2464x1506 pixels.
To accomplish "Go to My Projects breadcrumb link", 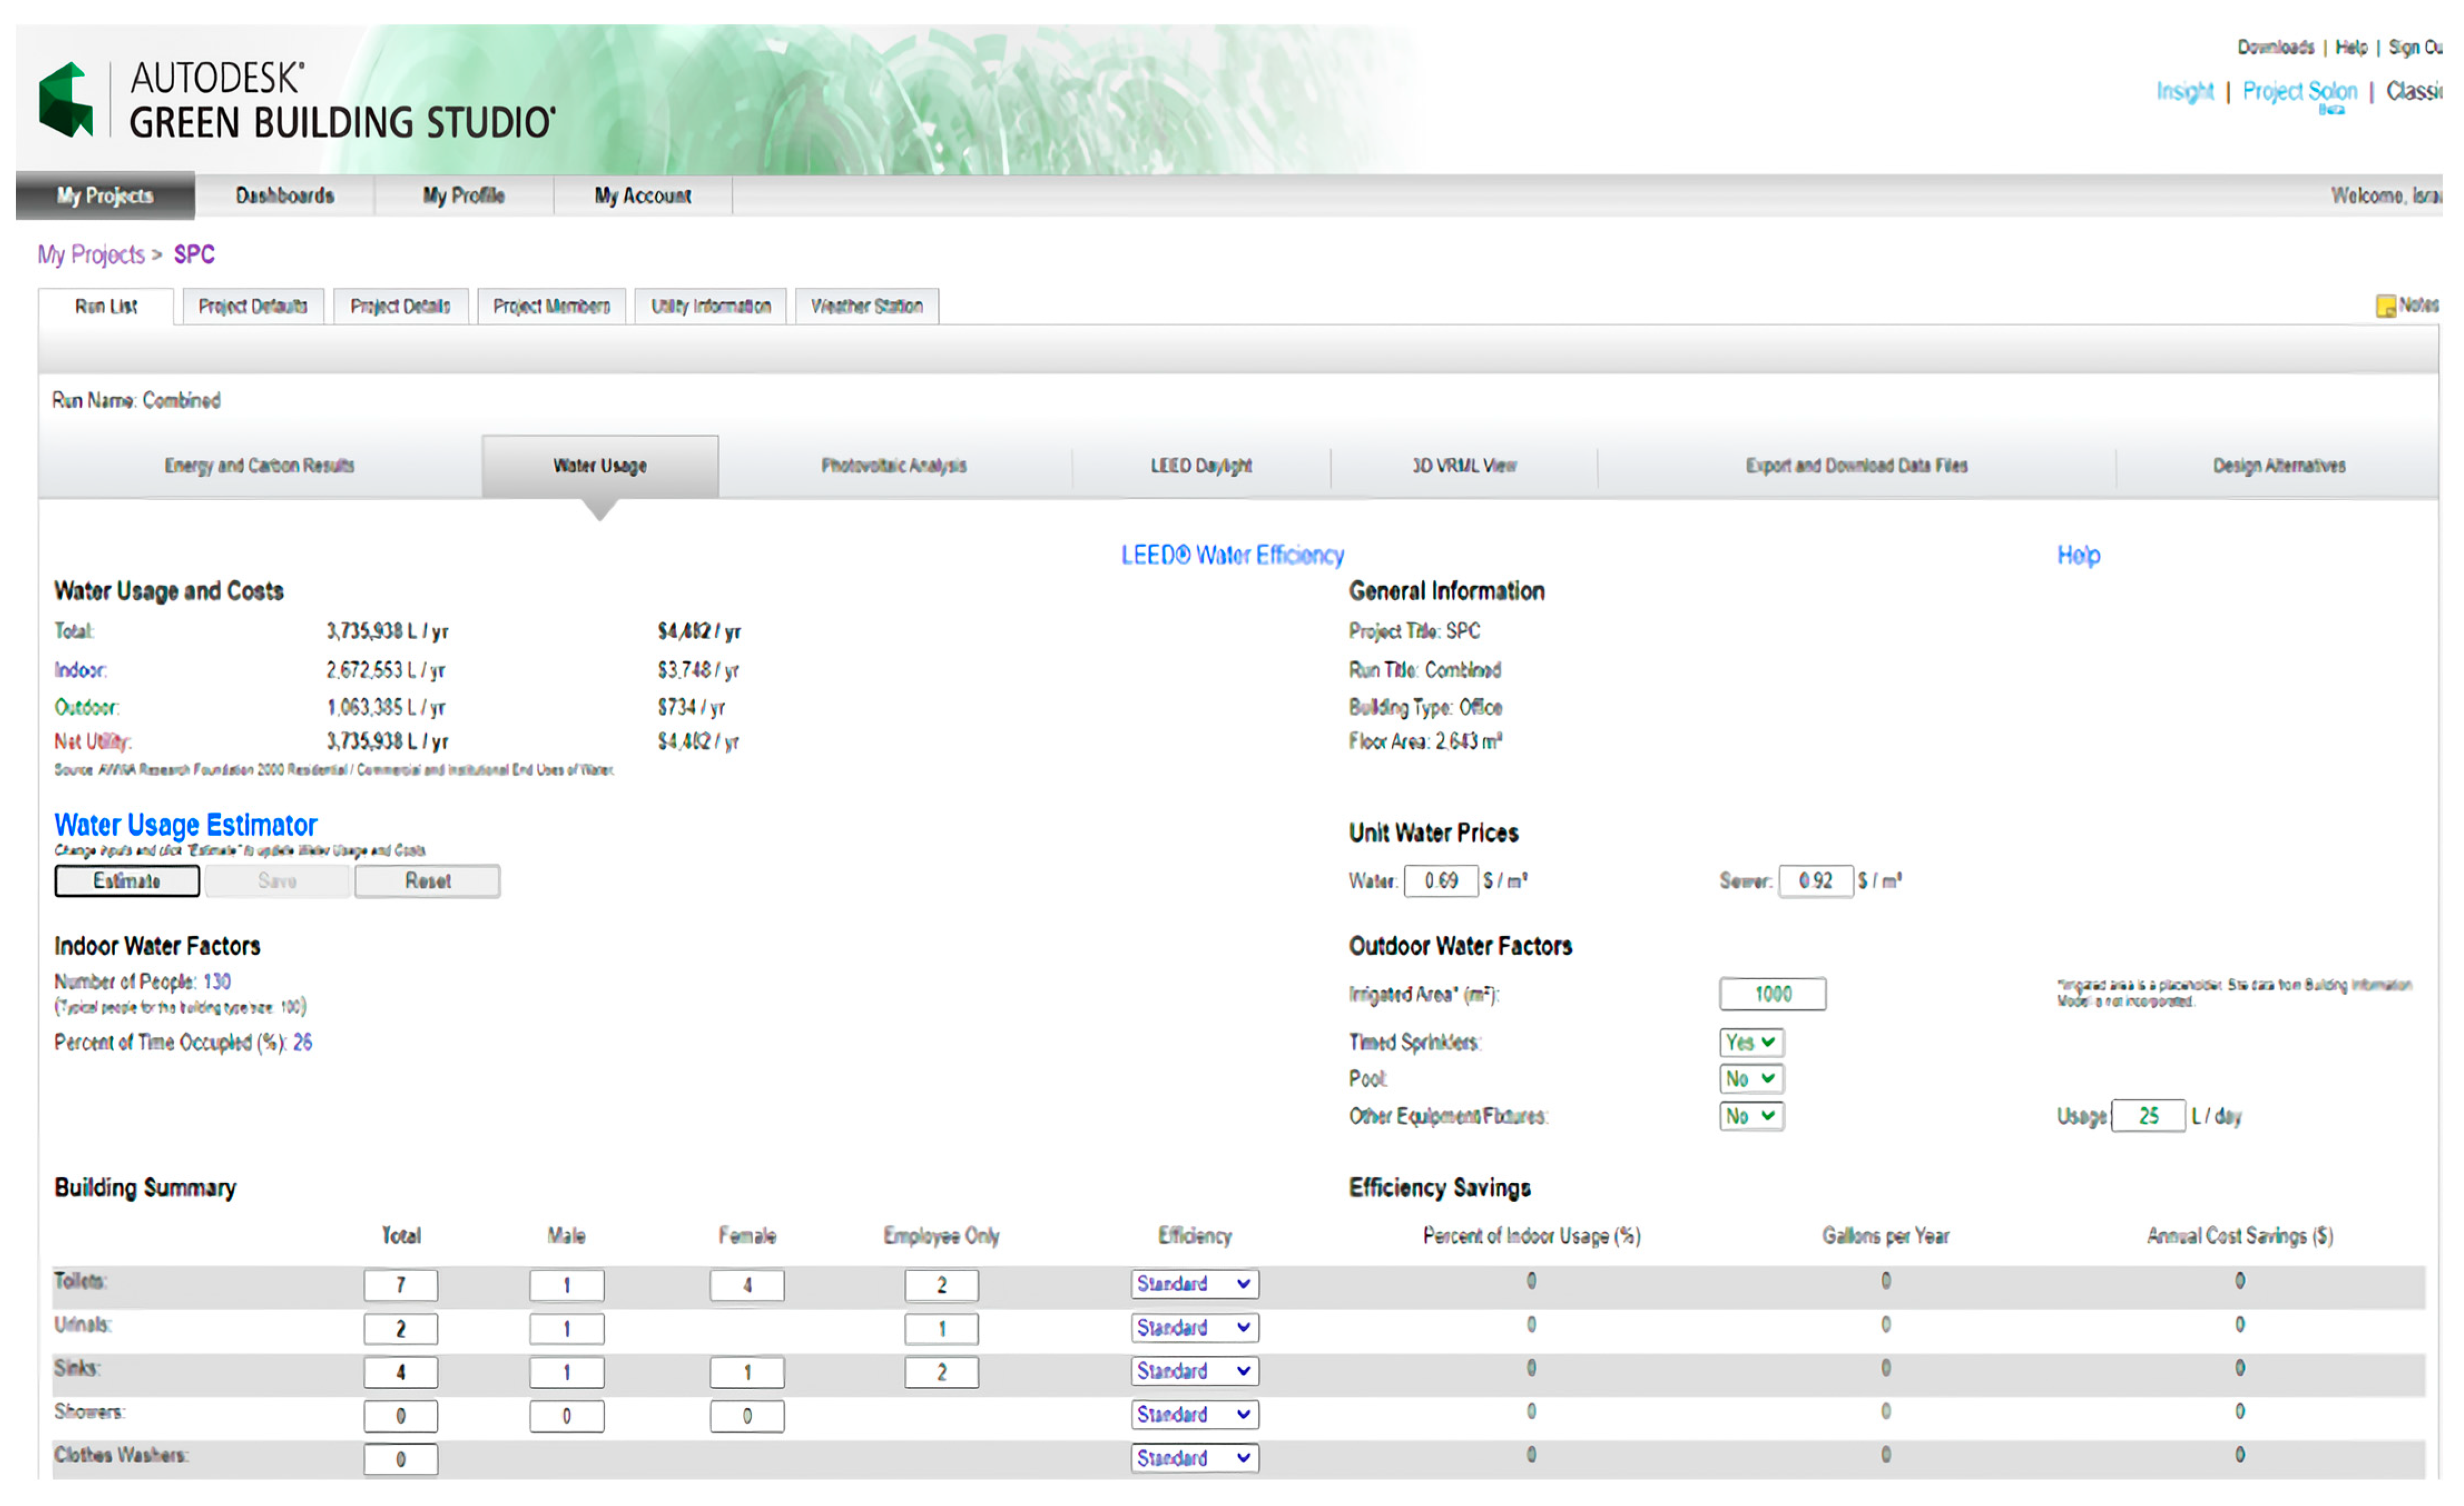I will point(91,255).
